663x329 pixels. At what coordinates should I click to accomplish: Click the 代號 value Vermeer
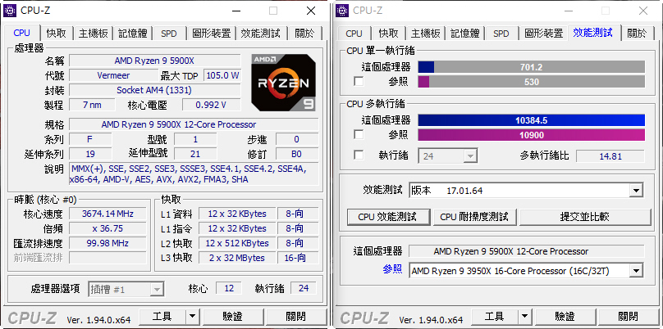tap(113, 75)
